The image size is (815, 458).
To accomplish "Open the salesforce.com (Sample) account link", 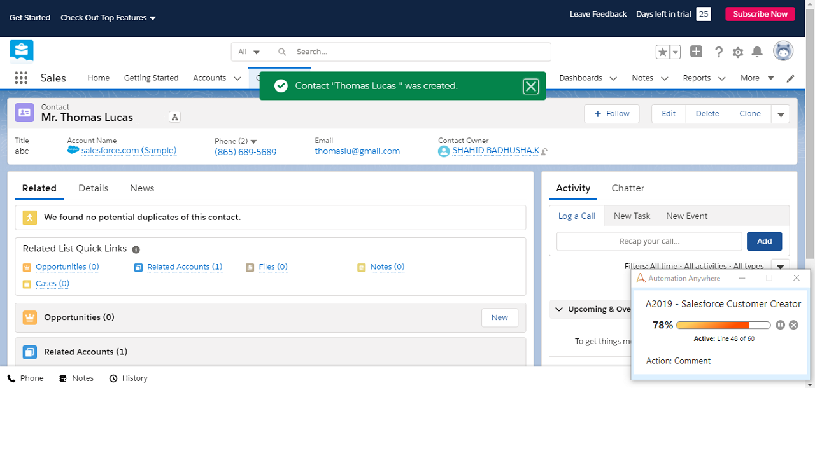I will click(x=129, y=151).
